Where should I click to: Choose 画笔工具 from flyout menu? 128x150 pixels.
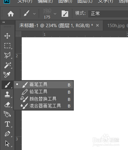[44, 85]
